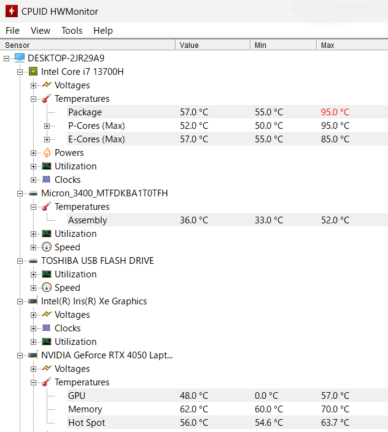Click the 36.0 °C Assembly value
This screenshot has width=388, height=432.
point(194,220)
